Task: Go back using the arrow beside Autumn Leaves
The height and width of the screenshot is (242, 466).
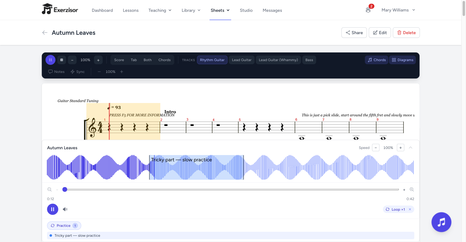Action: pos(45,33)
